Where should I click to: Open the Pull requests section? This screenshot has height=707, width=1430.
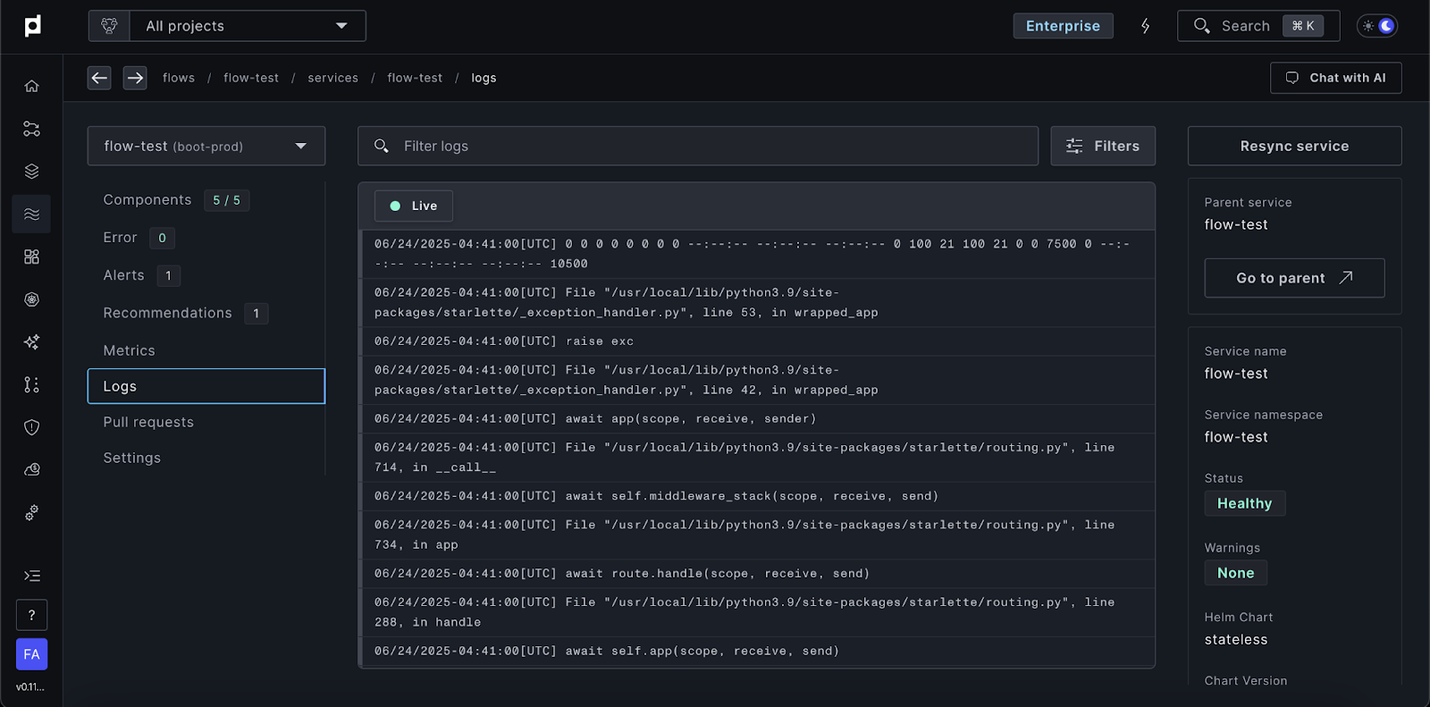(x=148, y=422)
